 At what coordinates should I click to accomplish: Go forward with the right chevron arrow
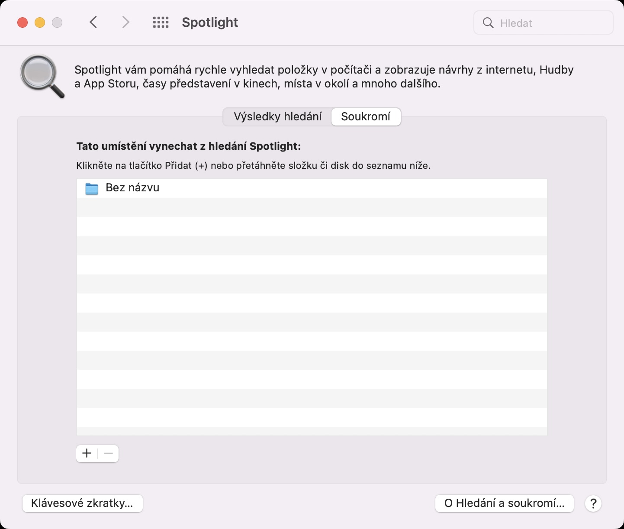tap(125, 22)
